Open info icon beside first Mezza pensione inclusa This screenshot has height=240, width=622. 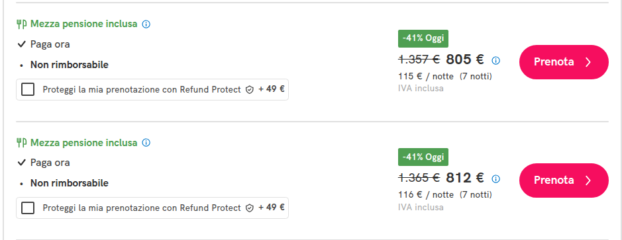[x=146, y=24]
